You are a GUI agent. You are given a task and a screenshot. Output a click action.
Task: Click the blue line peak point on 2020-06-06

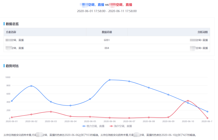click(x=110, y=80)
